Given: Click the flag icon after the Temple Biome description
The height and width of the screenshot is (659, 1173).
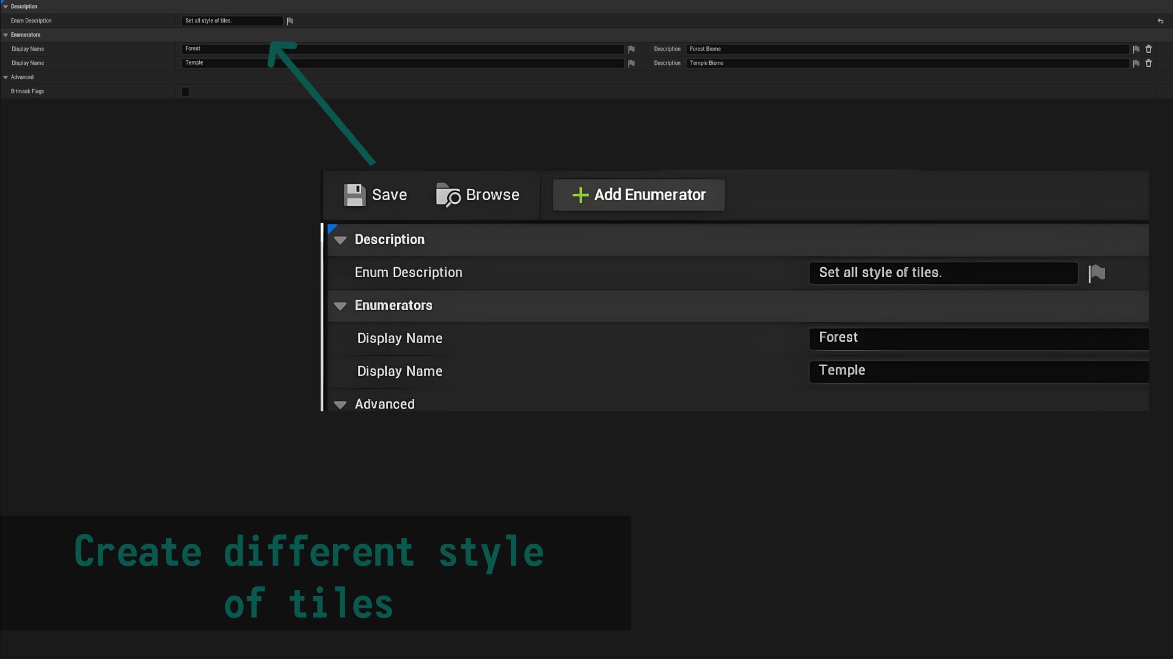Looking at the screenshot, I should pyautogui.click(x=1136, y=63).
